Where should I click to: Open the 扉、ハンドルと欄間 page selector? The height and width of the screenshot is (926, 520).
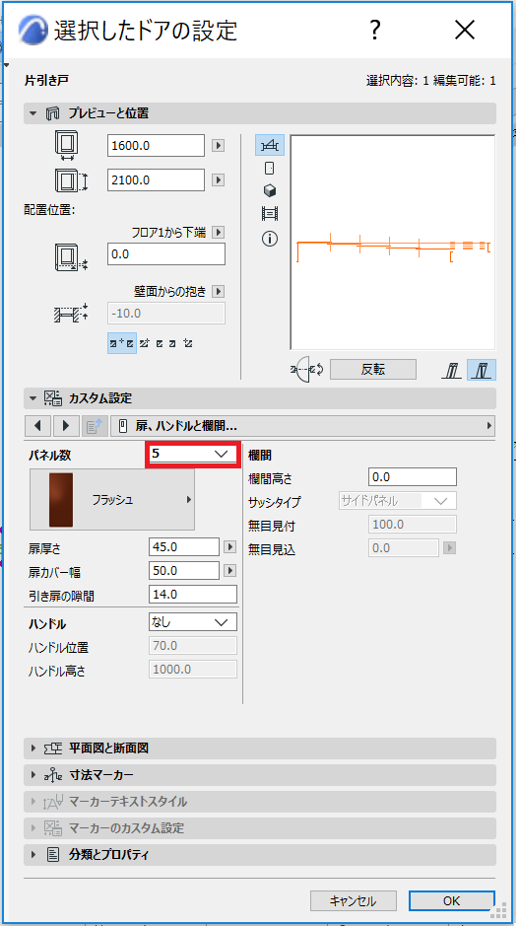[x=303, y=425]
